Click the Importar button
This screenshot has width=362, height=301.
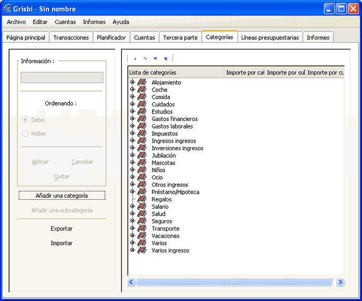click(62, 243)
